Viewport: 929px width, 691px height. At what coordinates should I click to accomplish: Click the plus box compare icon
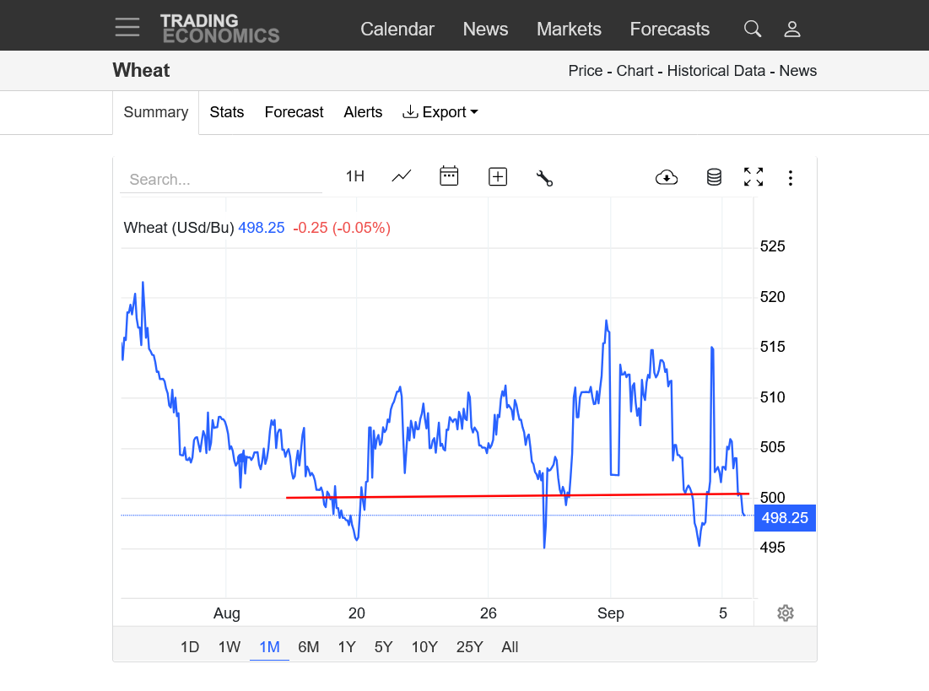point(498,176)
